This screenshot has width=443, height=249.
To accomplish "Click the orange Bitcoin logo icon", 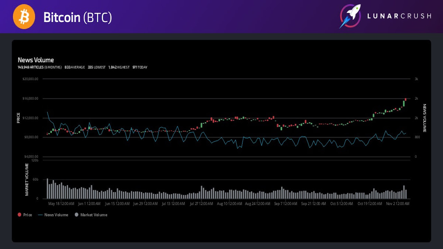I will tap(24, 17).
